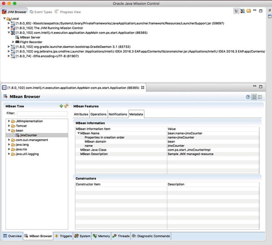Open the MBean Browser help icon

[248, 97]
